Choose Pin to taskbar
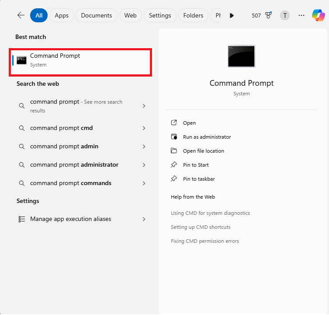The image size is (329, 315). pyautogui.click(x=199, y=179)
